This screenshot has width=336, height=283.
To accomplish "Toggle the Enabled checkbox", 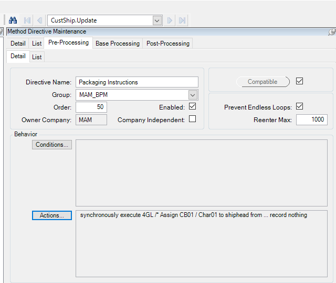I will click(193, 106).
